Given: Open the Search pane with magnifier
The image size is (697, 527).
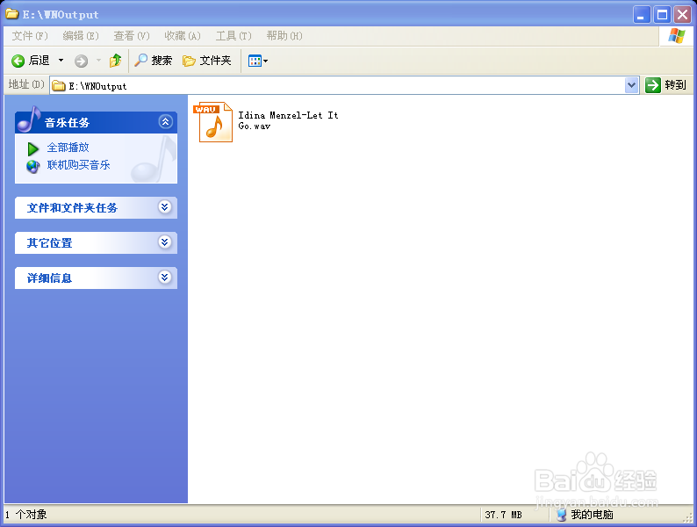Looking at the screenshot, I should click(153, 61).
